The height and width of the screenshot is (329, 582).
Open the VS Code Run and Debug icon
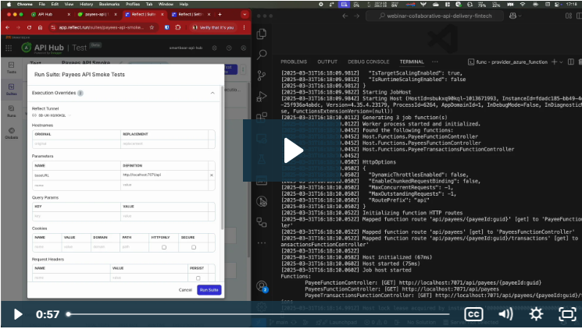point(262,97)
